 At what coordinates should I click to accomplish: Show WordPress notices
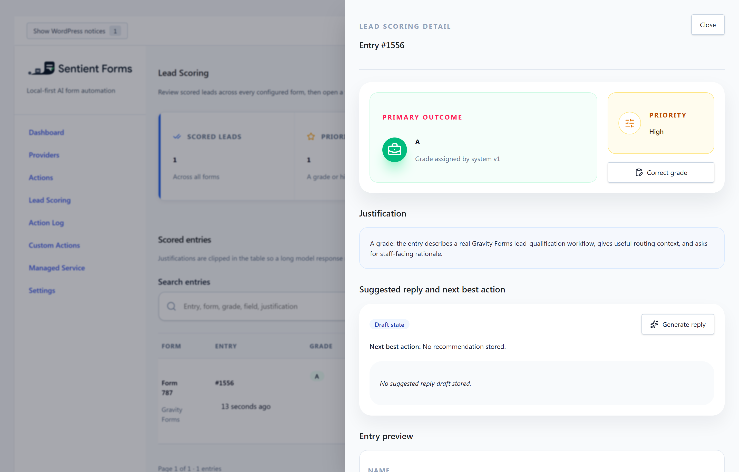[77, 31]
